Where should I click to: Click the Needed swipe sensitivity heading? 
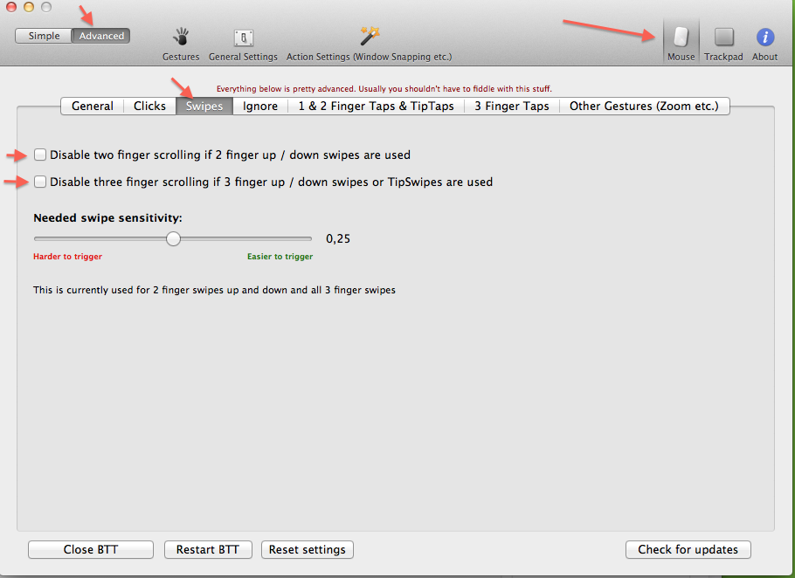(107, 217)
